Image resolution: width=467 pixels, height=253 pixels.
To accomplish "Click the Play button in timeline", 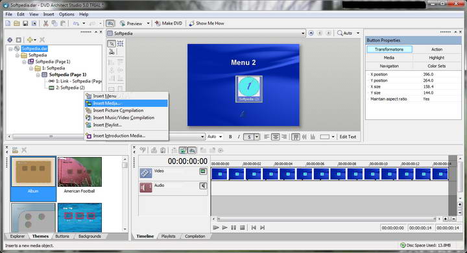I will [x=225, y=228].
